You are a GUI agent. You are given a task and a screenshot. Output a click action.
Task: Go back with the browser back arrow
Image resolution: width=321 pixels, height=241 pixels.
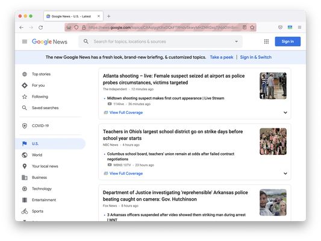21,28
